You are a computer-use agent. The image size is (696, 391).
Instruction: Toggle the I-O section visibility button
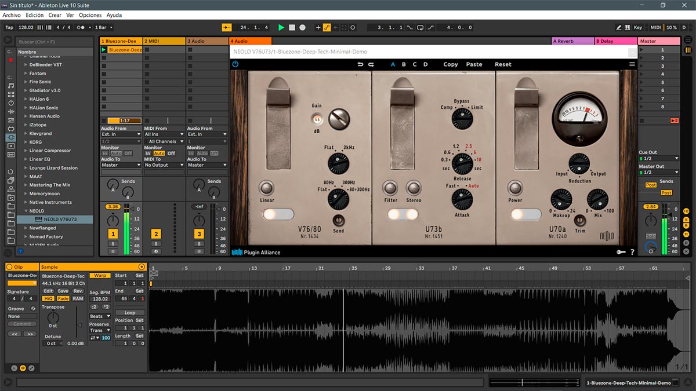click(x=686, y=211)
